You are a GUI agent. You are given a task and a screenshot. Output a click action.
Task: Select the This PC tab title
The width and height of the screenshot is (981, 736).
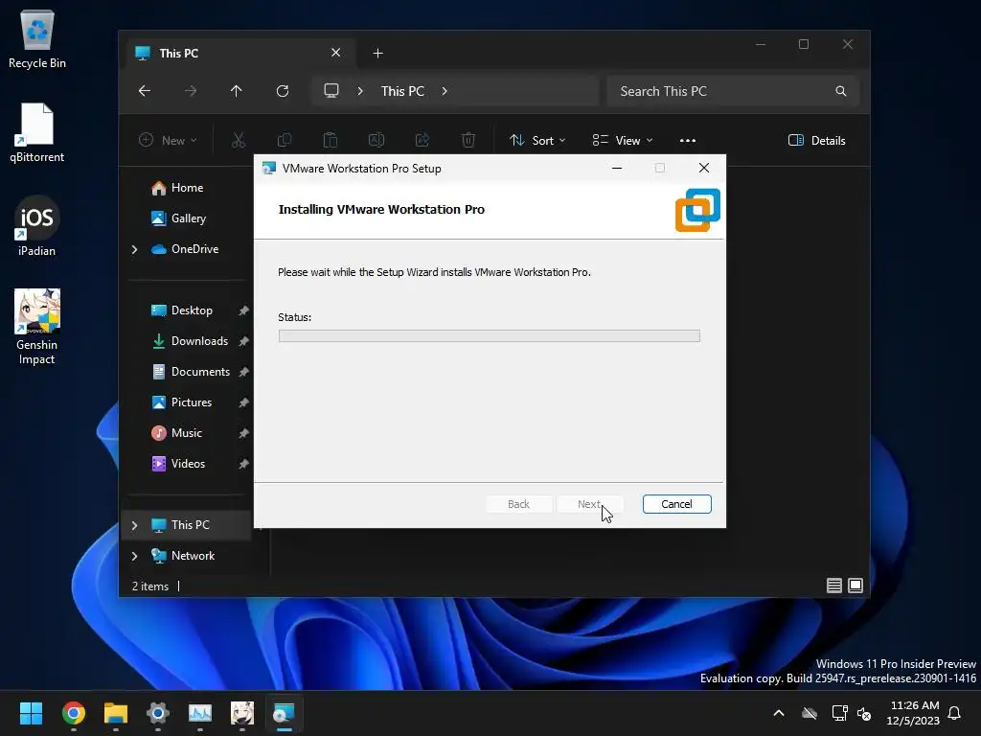[178, 54]
